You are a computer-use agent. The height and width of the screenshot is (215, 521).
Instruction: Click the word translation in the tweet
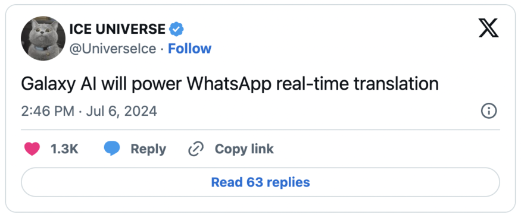(x=396, y=84)
